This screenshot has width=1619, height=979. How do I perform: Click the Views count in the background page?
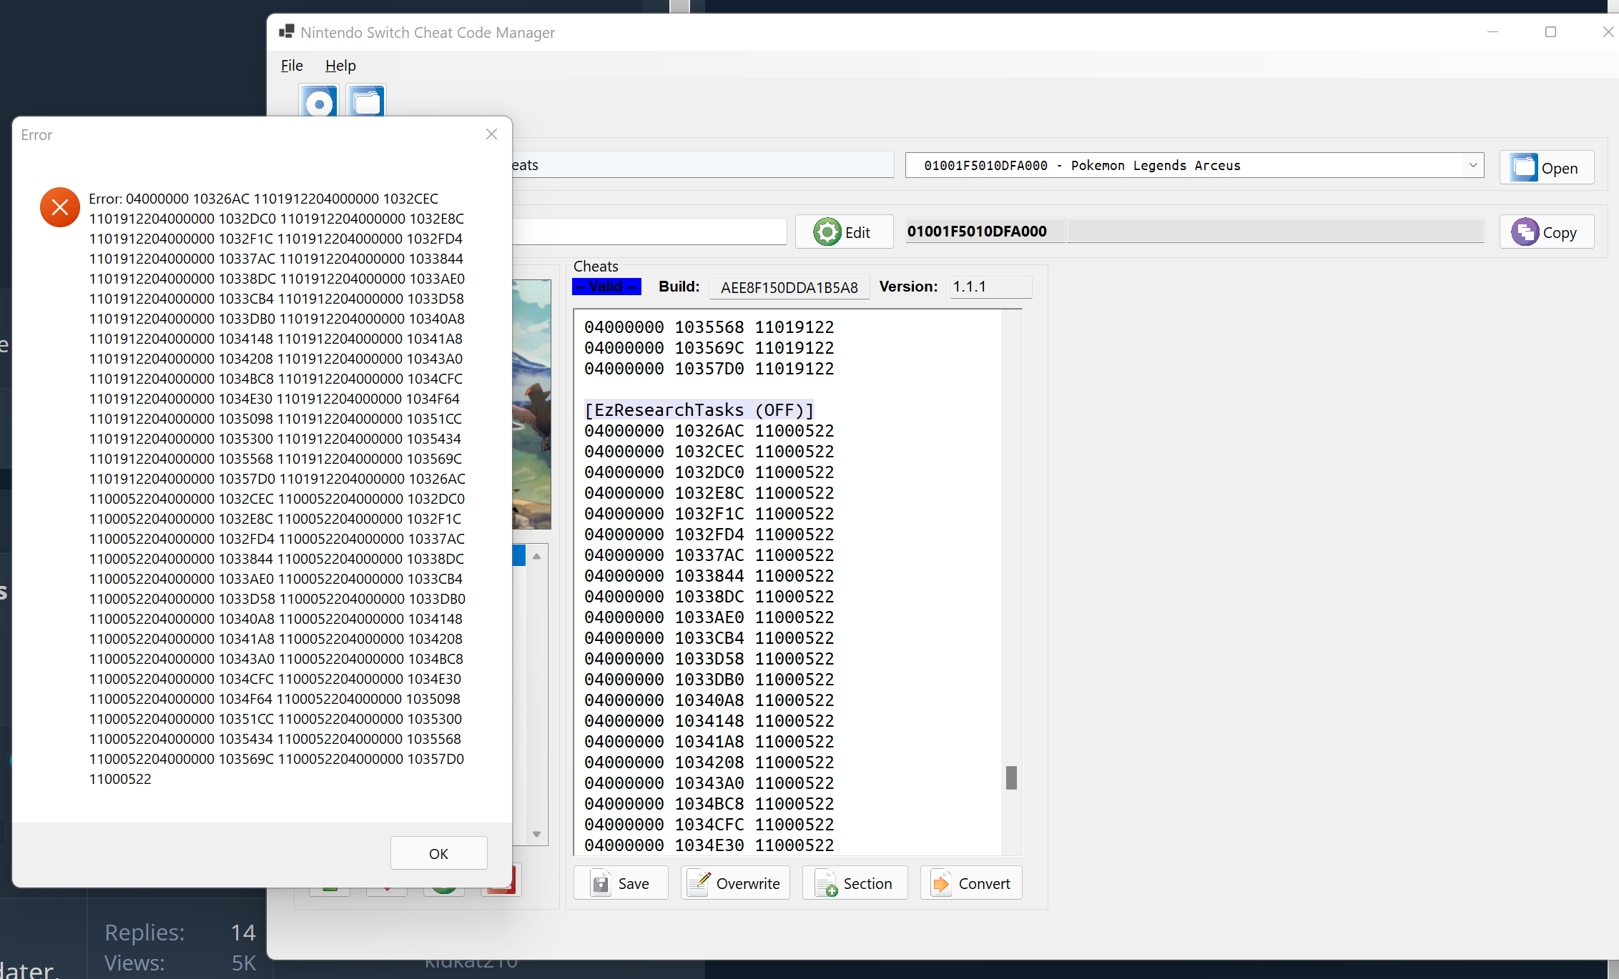[x=243, y=963]
